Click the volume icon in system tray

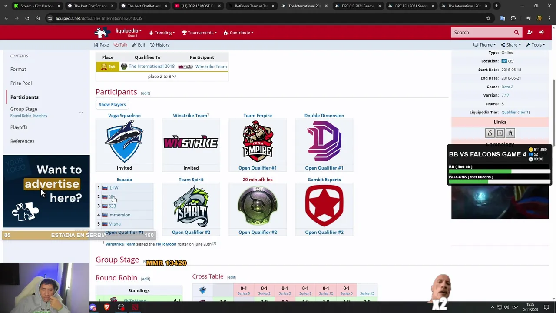coord(506,307)
